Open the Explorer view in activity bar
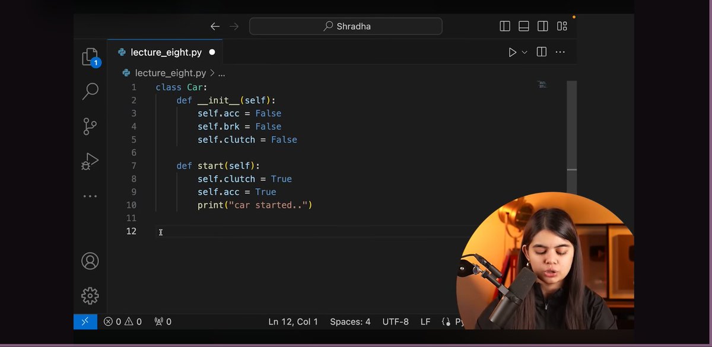The width and height of the screenshot is (712, 347). 90,56
